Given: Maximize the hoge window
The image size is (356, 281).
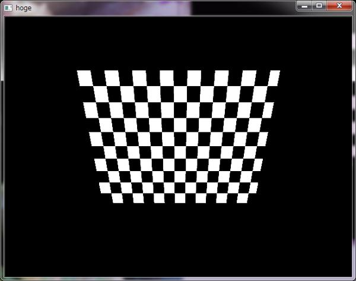Looking at the screenshot, I should point(319,6).
